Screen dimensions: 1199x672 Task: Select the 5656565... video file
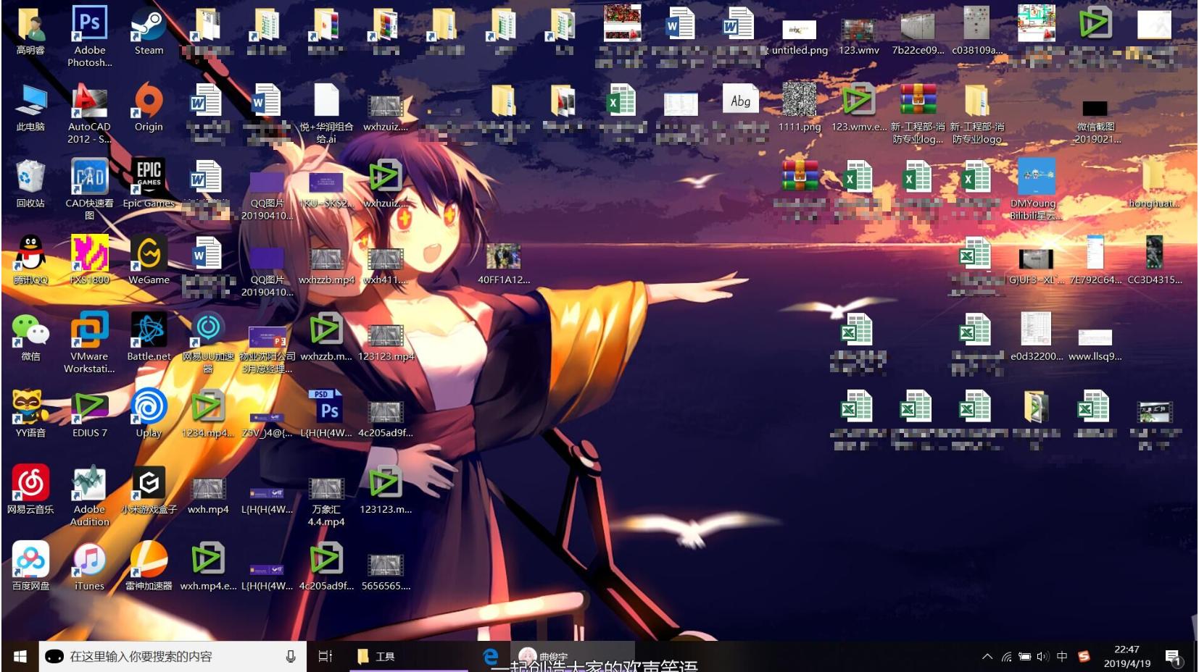pos(386,572)
